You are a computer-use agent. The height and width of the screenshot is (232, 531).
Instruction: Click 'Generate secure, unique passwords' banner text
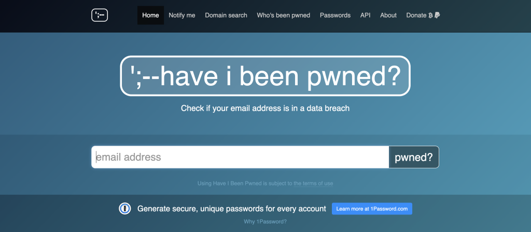coord(232,209)
